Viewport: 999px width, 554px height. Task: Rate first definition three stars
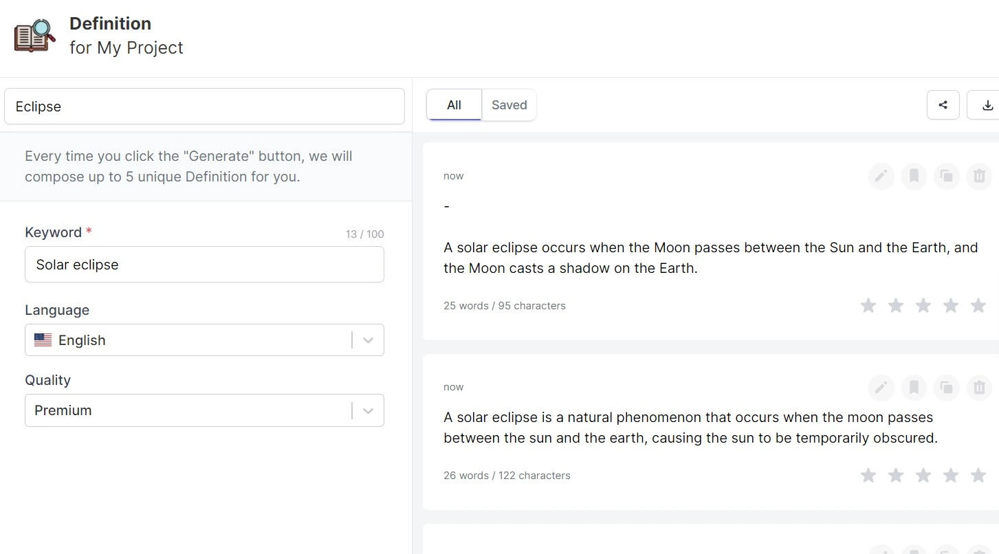(923, 305)
